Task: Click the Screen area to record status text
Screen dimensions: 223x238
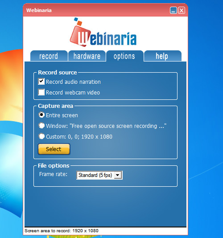Action: tap(62, 231)
